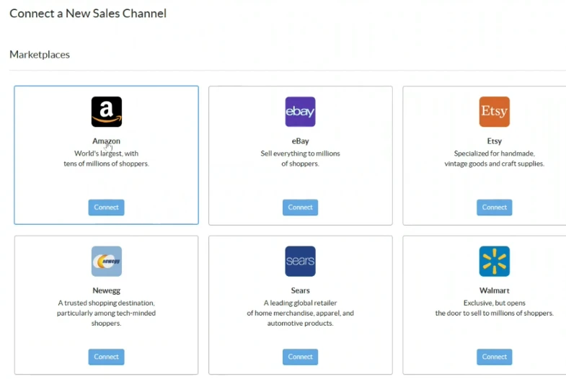Viewport: 566px width, 379px height.
Task: Select the Sears marketplace title
Action: [x=300, y=290]
